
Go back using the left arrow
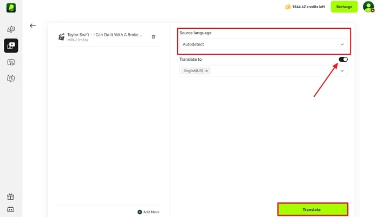coord(33,25)
